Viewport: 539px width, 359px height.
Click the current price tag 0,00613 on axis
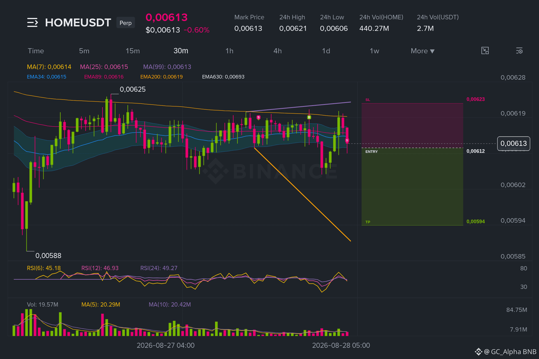(x=513, y=144)
